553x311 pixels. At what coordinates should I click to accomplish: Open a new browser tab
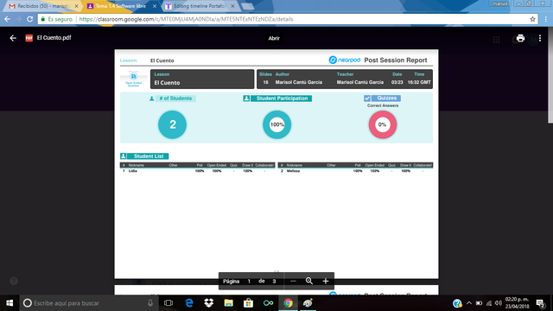tap(248, 6)
